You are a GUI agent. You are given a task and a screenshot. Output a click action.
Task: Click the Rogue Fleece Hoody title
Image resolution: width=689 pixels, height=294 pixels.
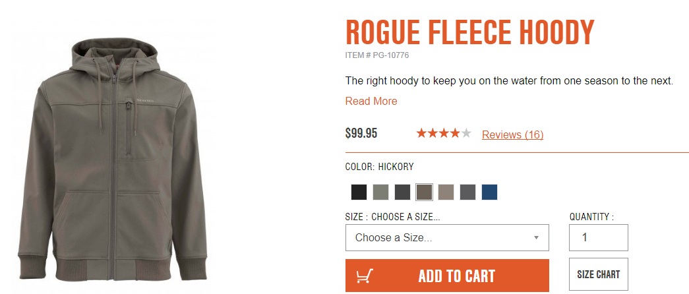pyautogui.click(x=469, y=32)
